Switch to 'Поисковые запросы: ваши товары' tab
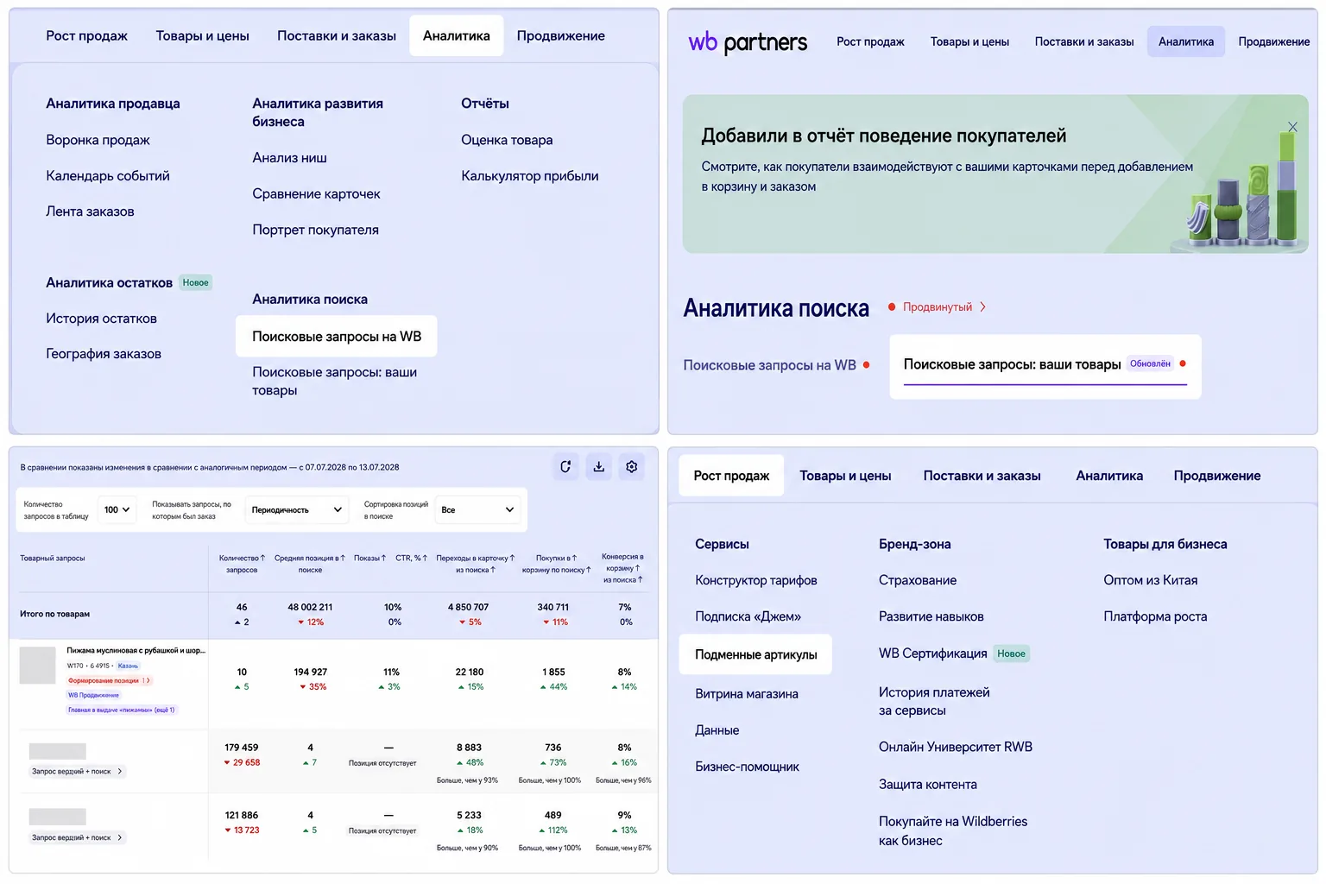Screen dimensions: 1326x884 point(1045,366)
